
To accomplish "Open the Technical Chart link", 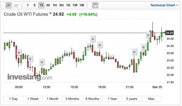I will click(x=164, y=5).
